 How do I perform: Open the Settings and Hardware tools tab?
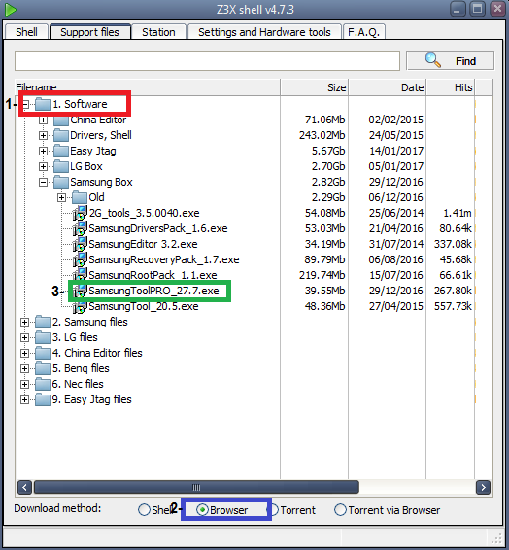(264, 32)
